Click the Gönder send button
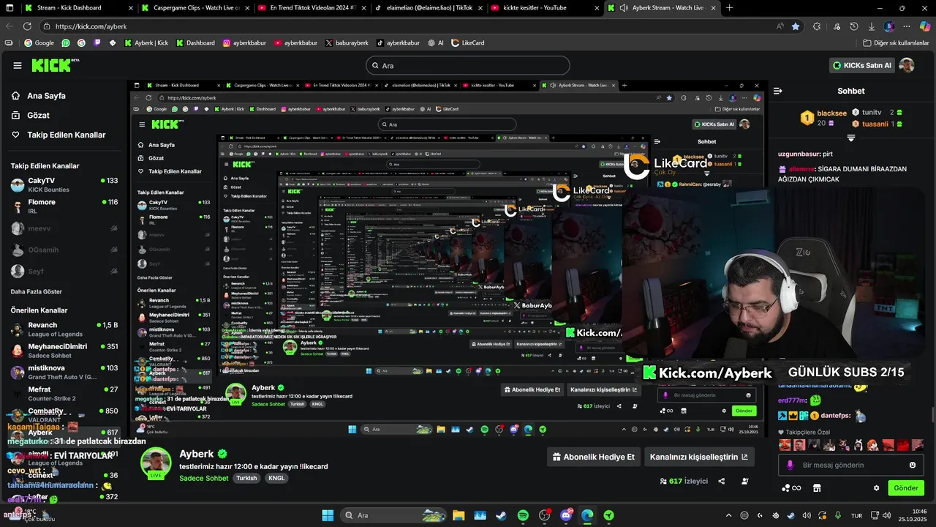The image size is (936, 527). pyautogui.click(x=905, y=488)
